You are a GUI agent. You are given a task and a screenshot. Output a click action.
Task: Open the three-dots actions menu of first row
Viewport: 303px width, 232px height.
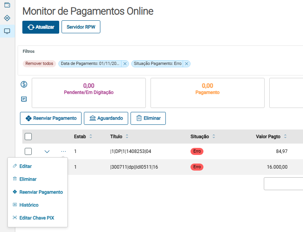[64, 151]
